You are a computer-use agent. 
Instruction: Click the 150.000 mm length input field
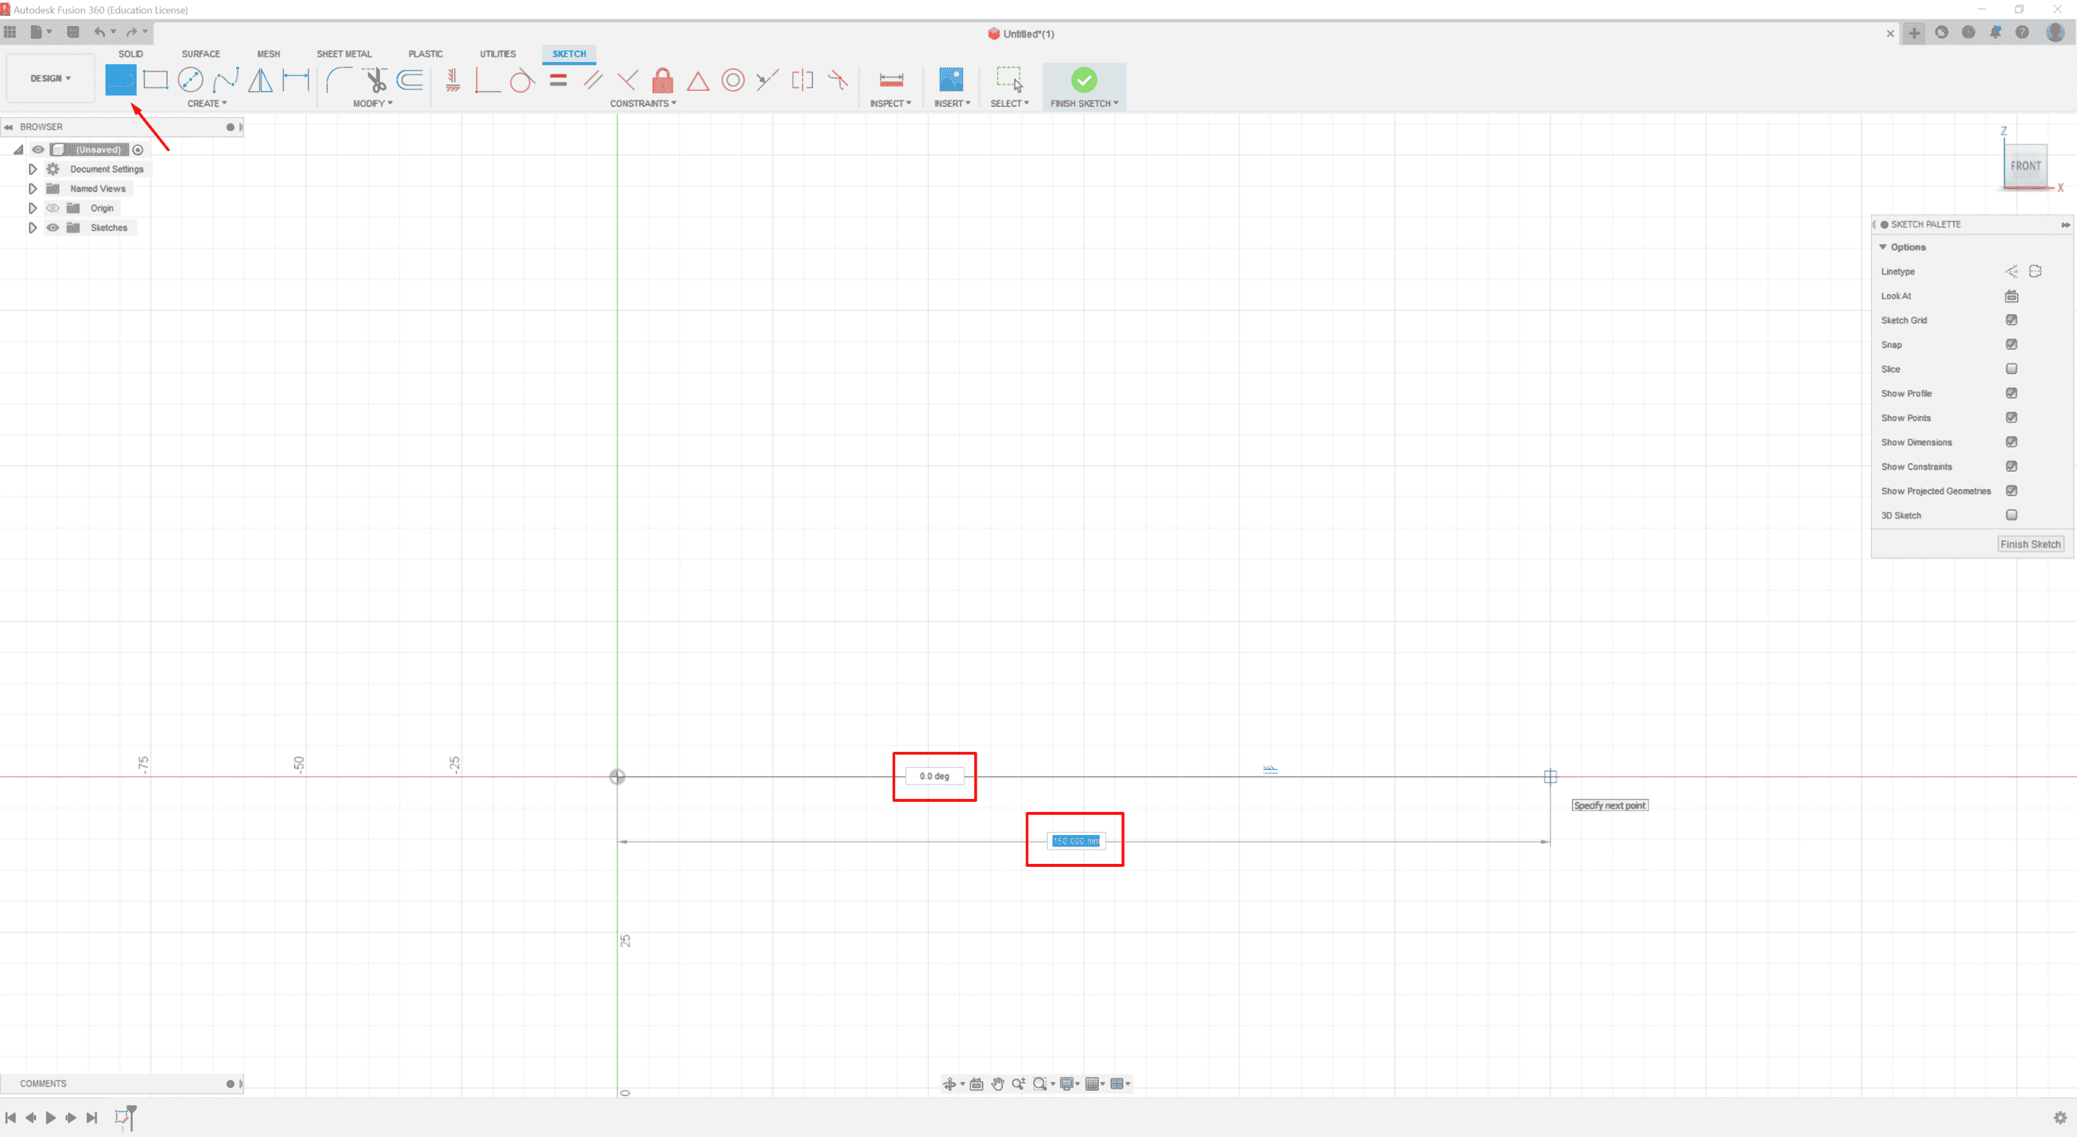1076,841
